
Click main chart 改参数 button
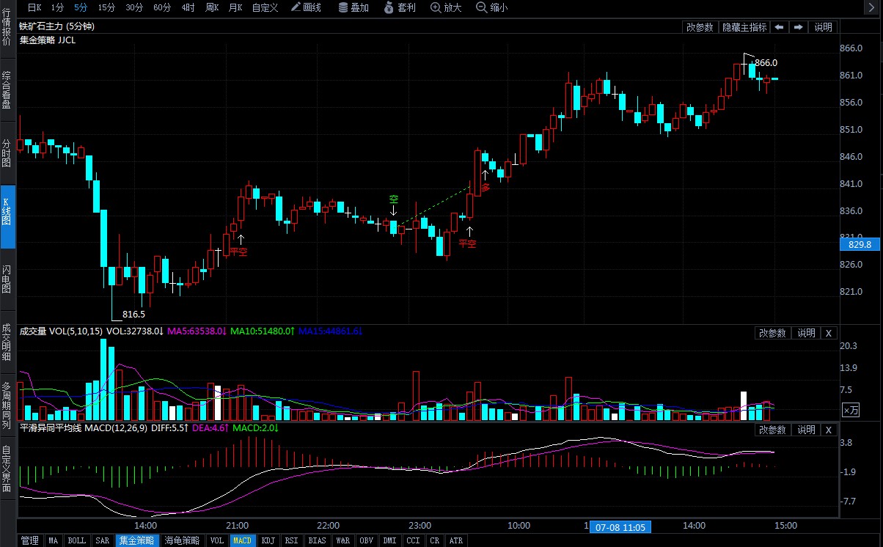point(700,27)
